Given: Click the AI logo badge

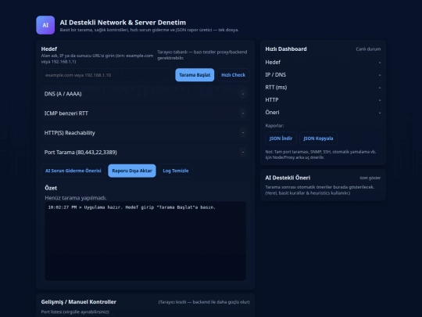Looking at the screenshot, I should [45, 25].
